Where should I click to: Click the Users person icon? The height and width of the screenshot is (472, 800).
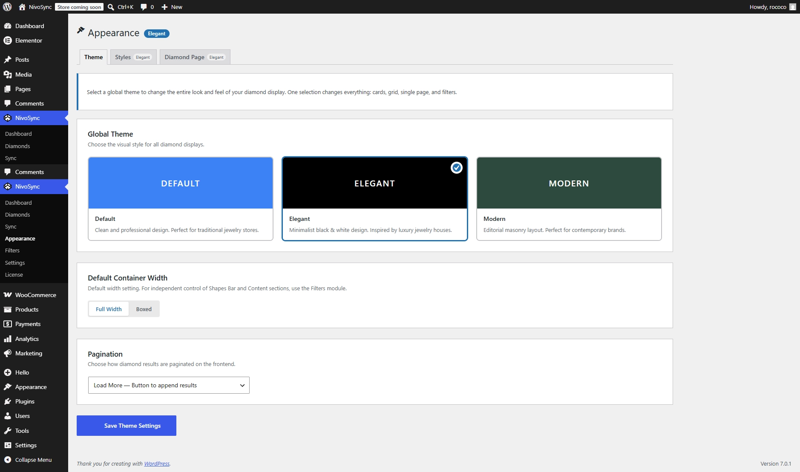pos(8,416)
